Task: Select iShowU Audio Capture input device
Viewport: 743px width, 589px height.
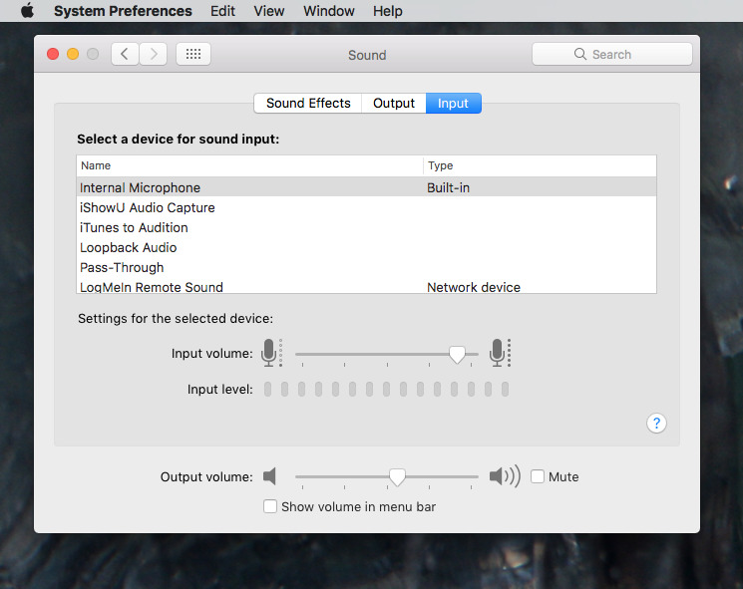Action: (x=366, y=207)
